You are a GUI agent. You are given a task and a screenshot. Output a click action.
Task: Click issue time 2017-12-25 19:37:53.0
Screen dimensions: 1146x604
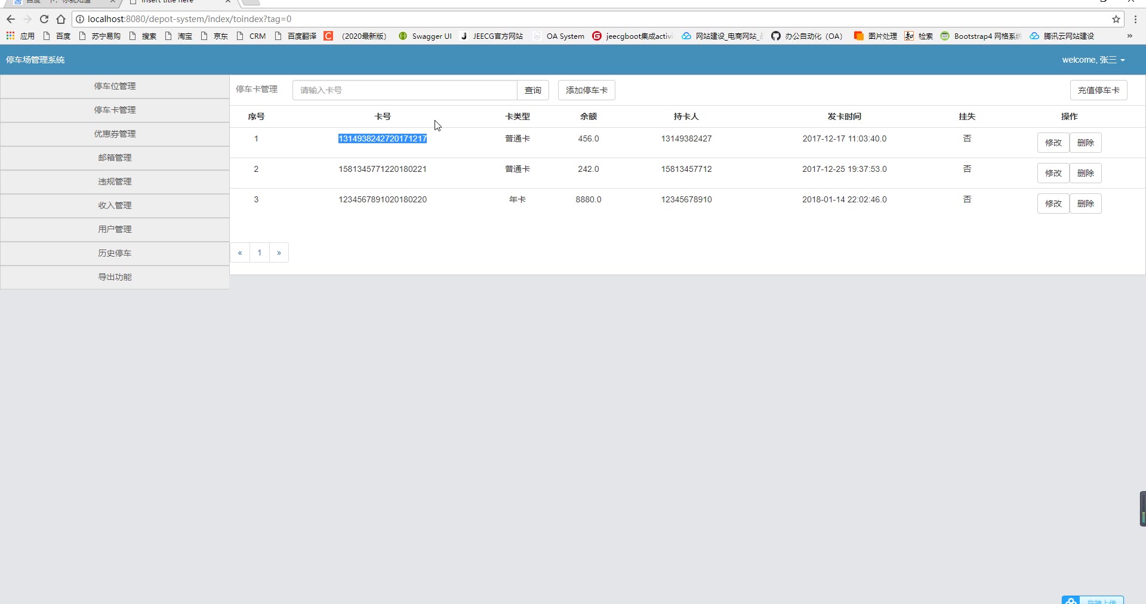845,169
